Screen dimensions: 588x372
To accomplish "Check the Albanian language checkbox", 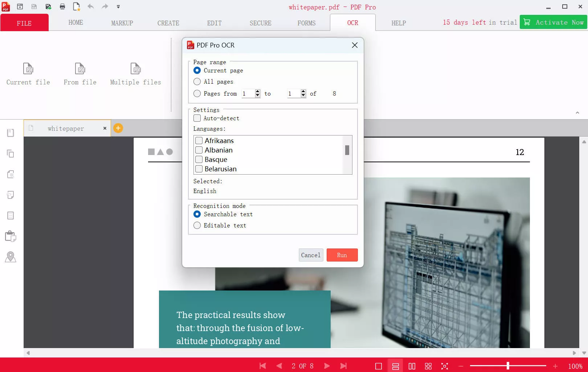I will tap(199, 150).
